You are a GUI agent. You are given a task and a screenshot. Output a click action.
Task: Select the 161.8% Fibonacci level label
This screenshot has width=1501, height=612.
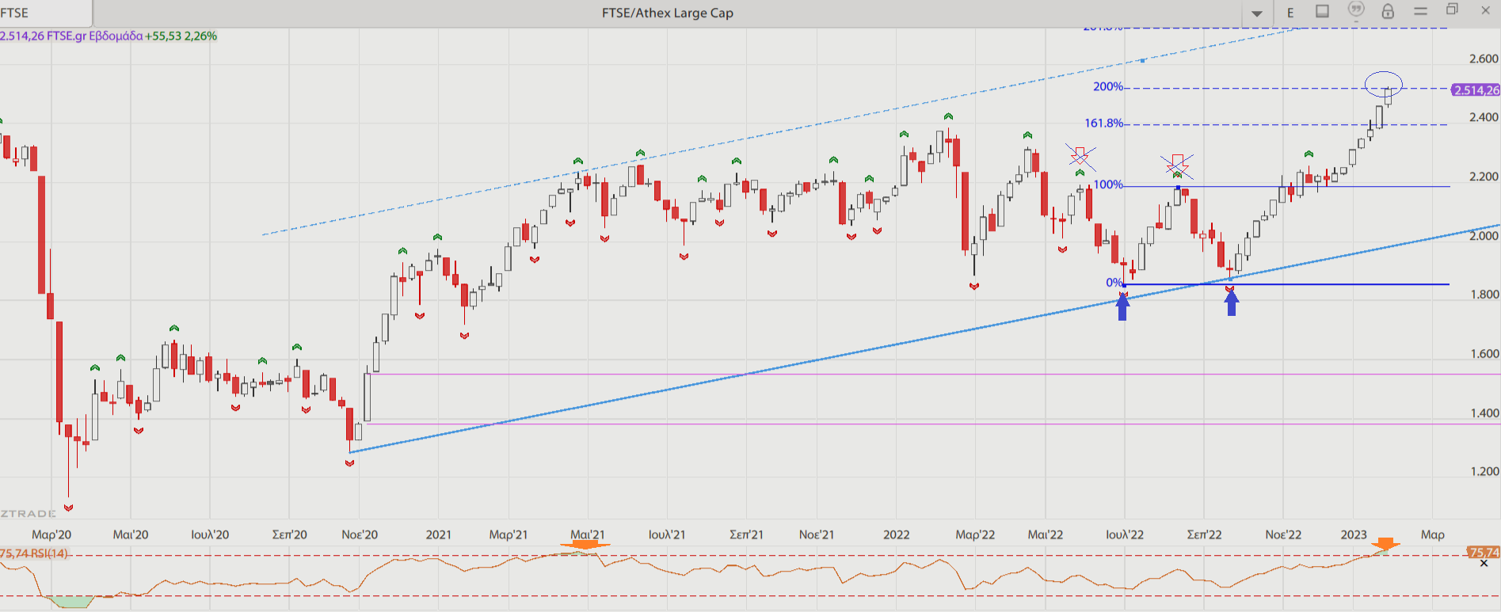pos(1103,123)
